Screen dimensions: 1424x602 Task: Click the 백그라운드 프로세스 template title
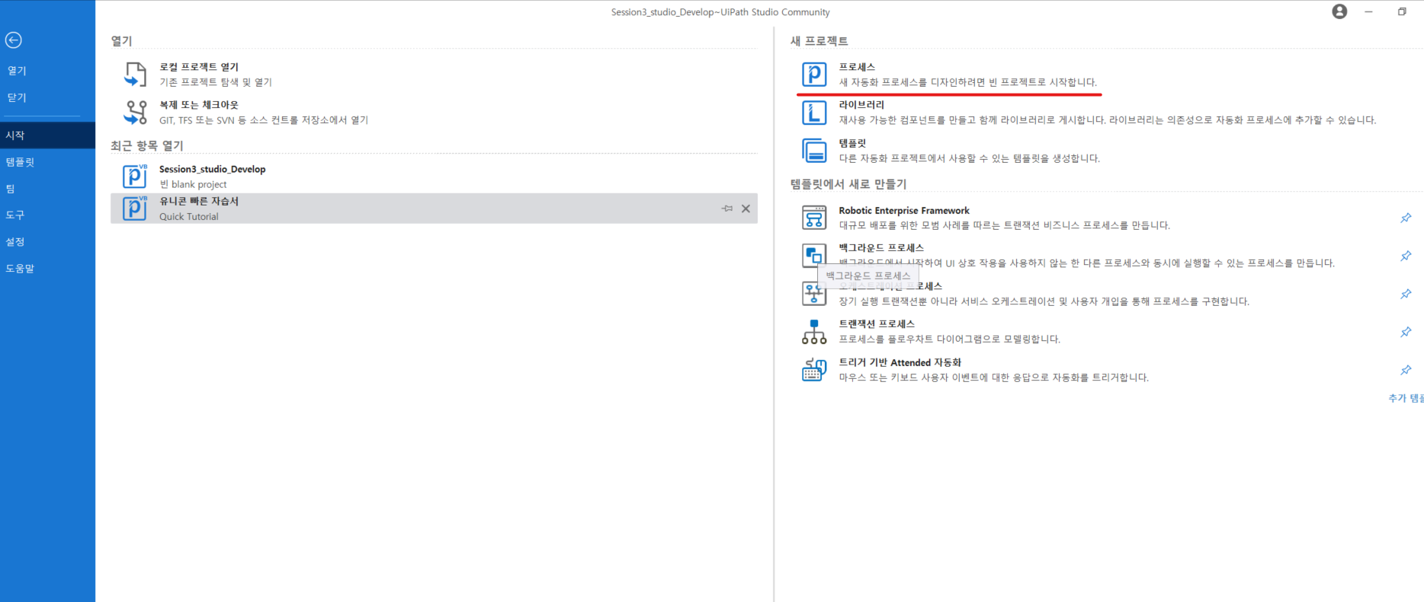(881, 248)
